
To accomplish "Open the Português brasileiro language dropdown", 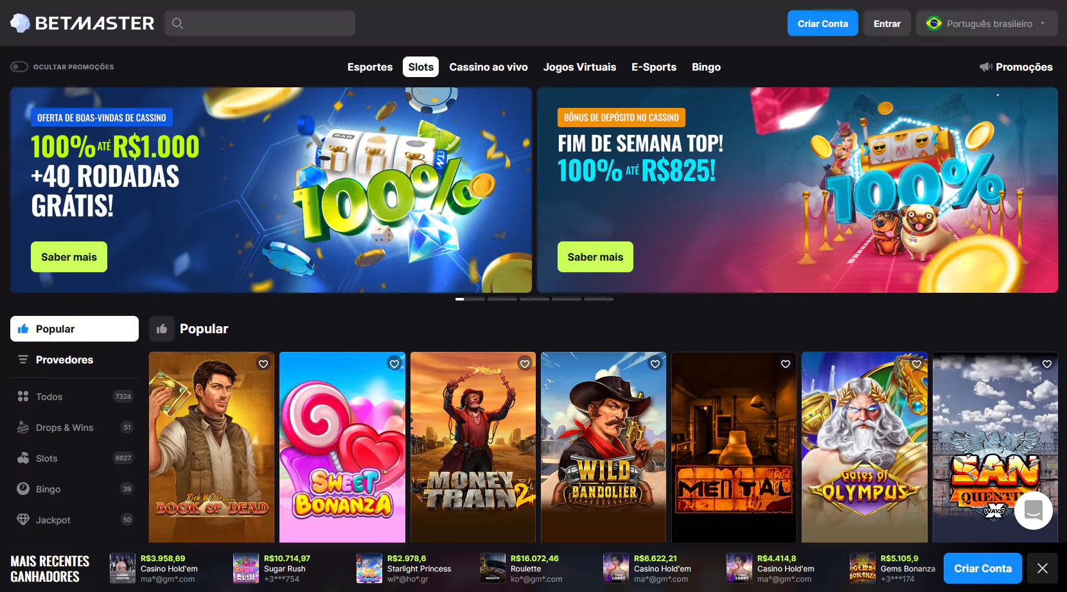I will coord(987,24).
